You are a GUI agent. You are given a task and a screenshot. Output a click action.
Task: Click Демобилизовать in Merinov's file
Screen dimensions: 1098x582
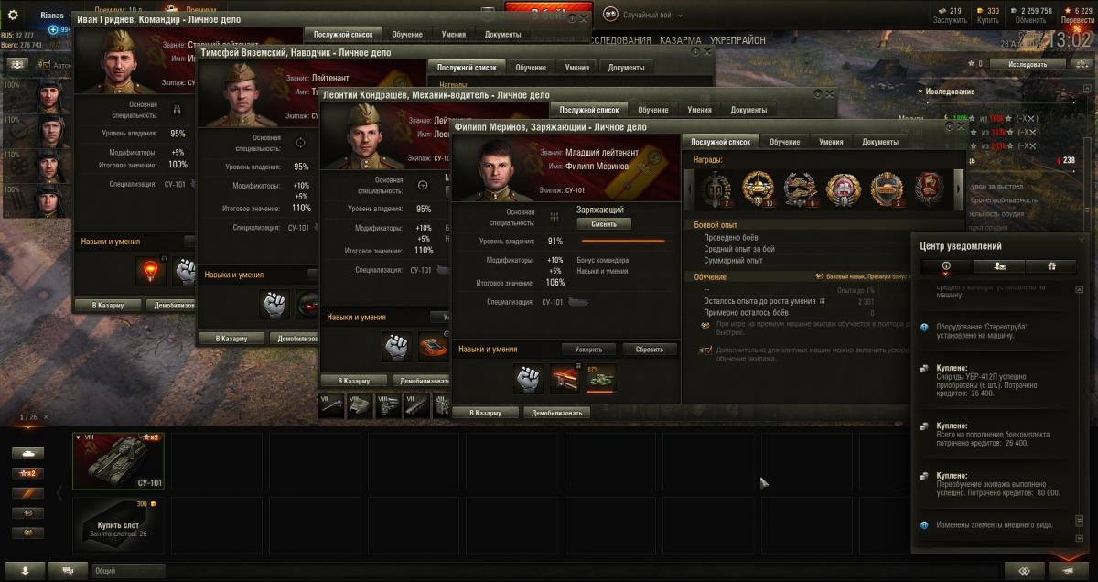556,413
